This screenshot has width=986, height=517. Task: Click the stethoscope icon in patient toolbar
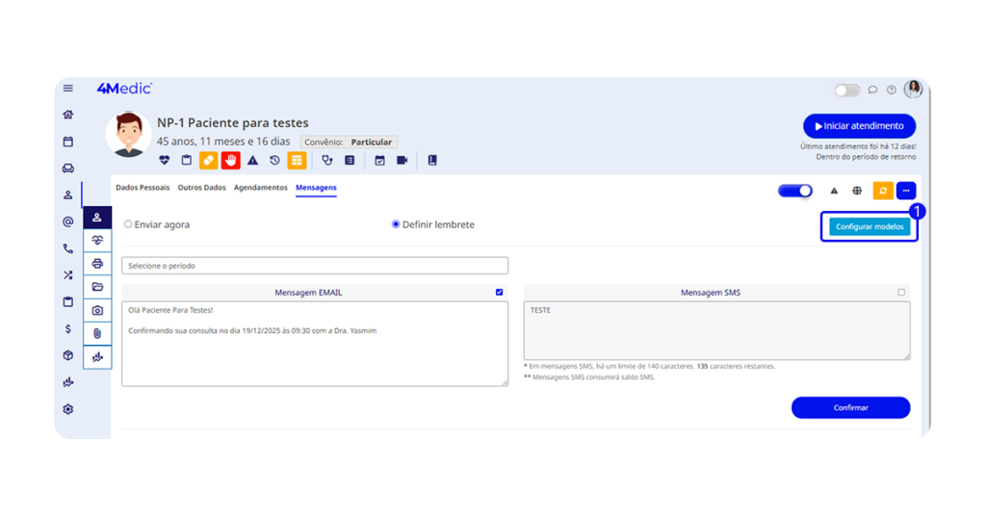point(327,161)
